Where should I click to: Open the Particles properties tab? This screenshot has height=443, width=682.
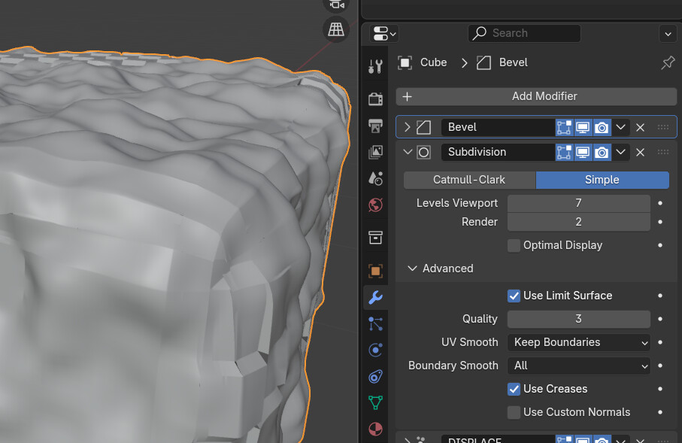(x=375, y=323)
